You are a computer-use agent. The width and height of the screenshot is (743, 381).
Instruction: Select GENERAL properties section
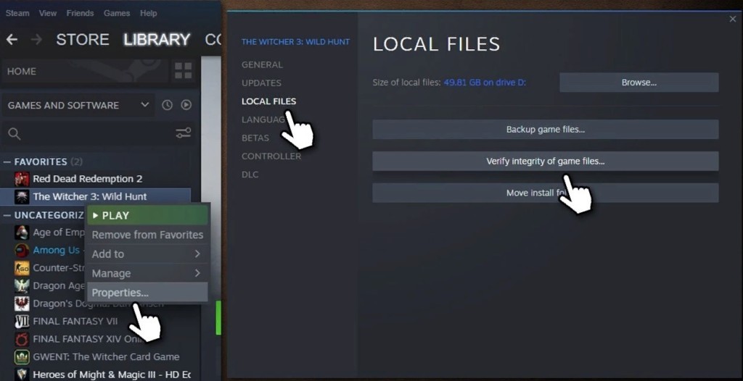[x=262, y=65]
